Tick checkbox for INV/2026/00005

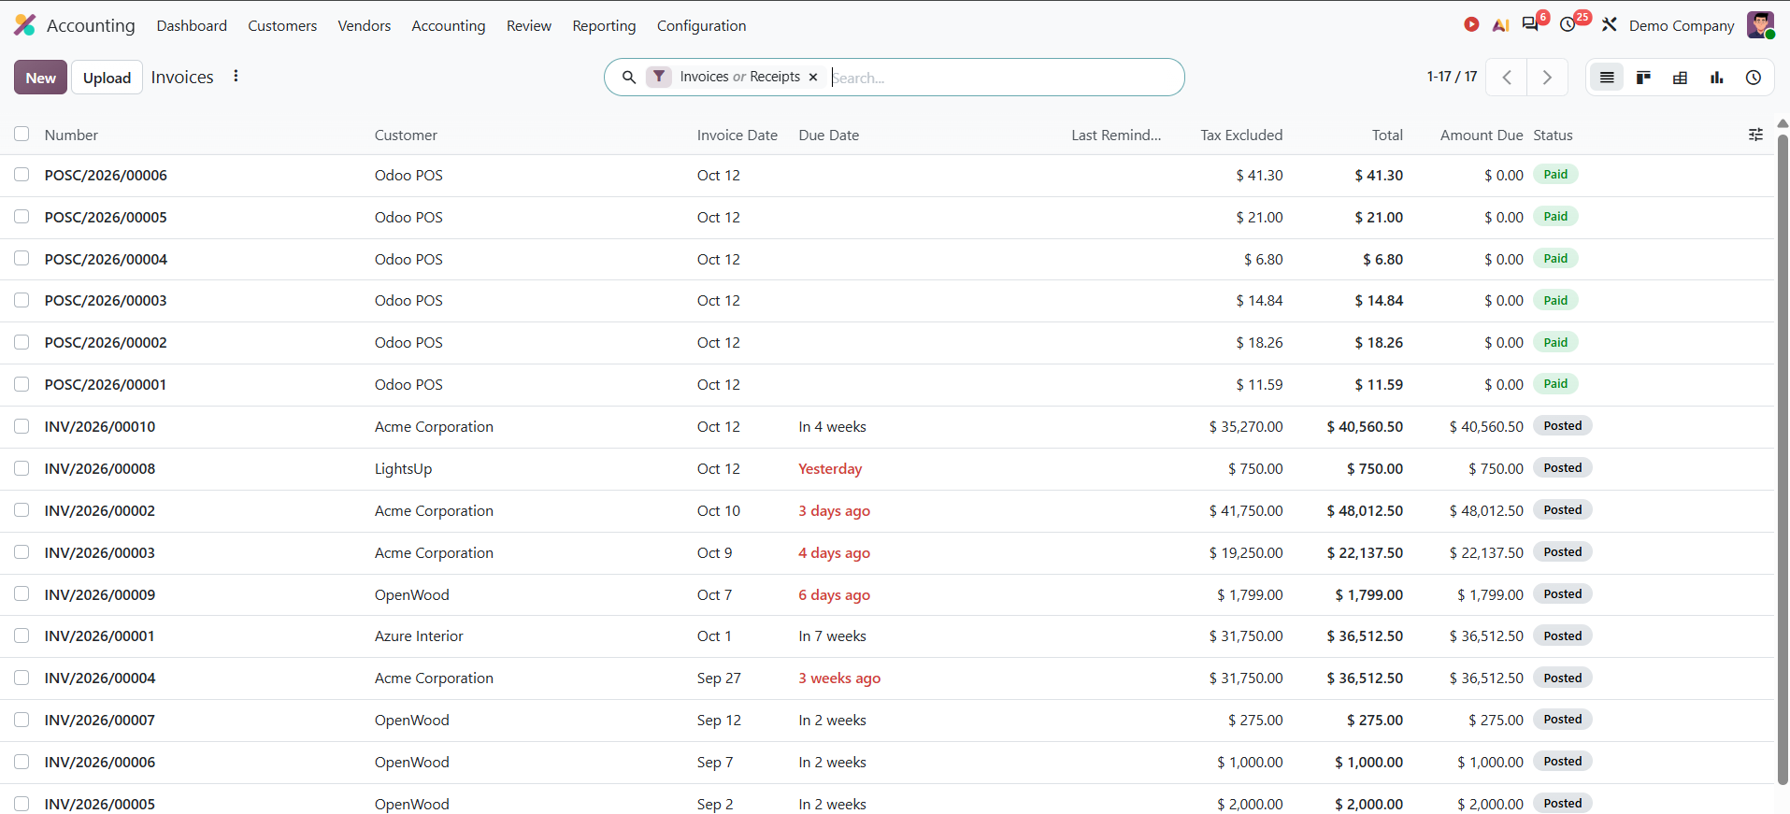point(21,804)
